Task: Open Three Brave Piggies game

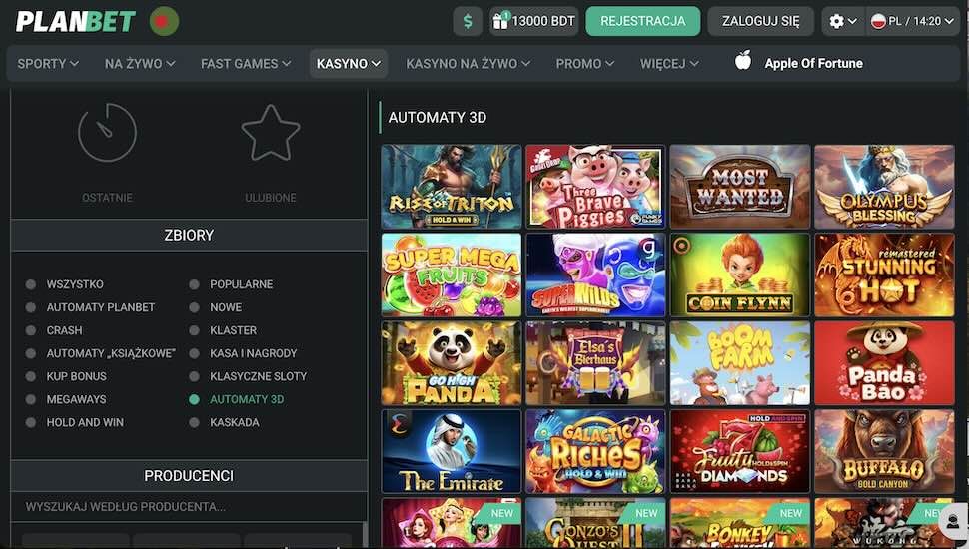Action: click(x=595, y=187)
